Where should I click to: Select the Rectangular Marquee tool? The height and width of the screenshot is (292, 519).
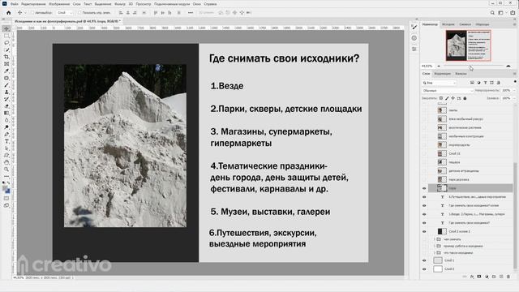pyautogui.click(x=6, y=36)
